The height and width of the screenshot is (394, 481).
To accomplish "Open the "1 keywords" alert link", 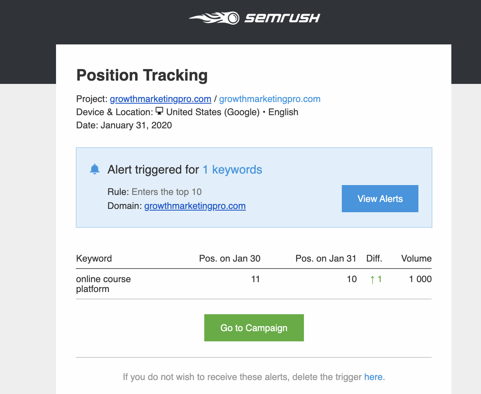I will (x=232, y=169).
